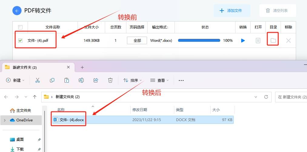Select the 文件- (4).pdf file name

point(38,41)
